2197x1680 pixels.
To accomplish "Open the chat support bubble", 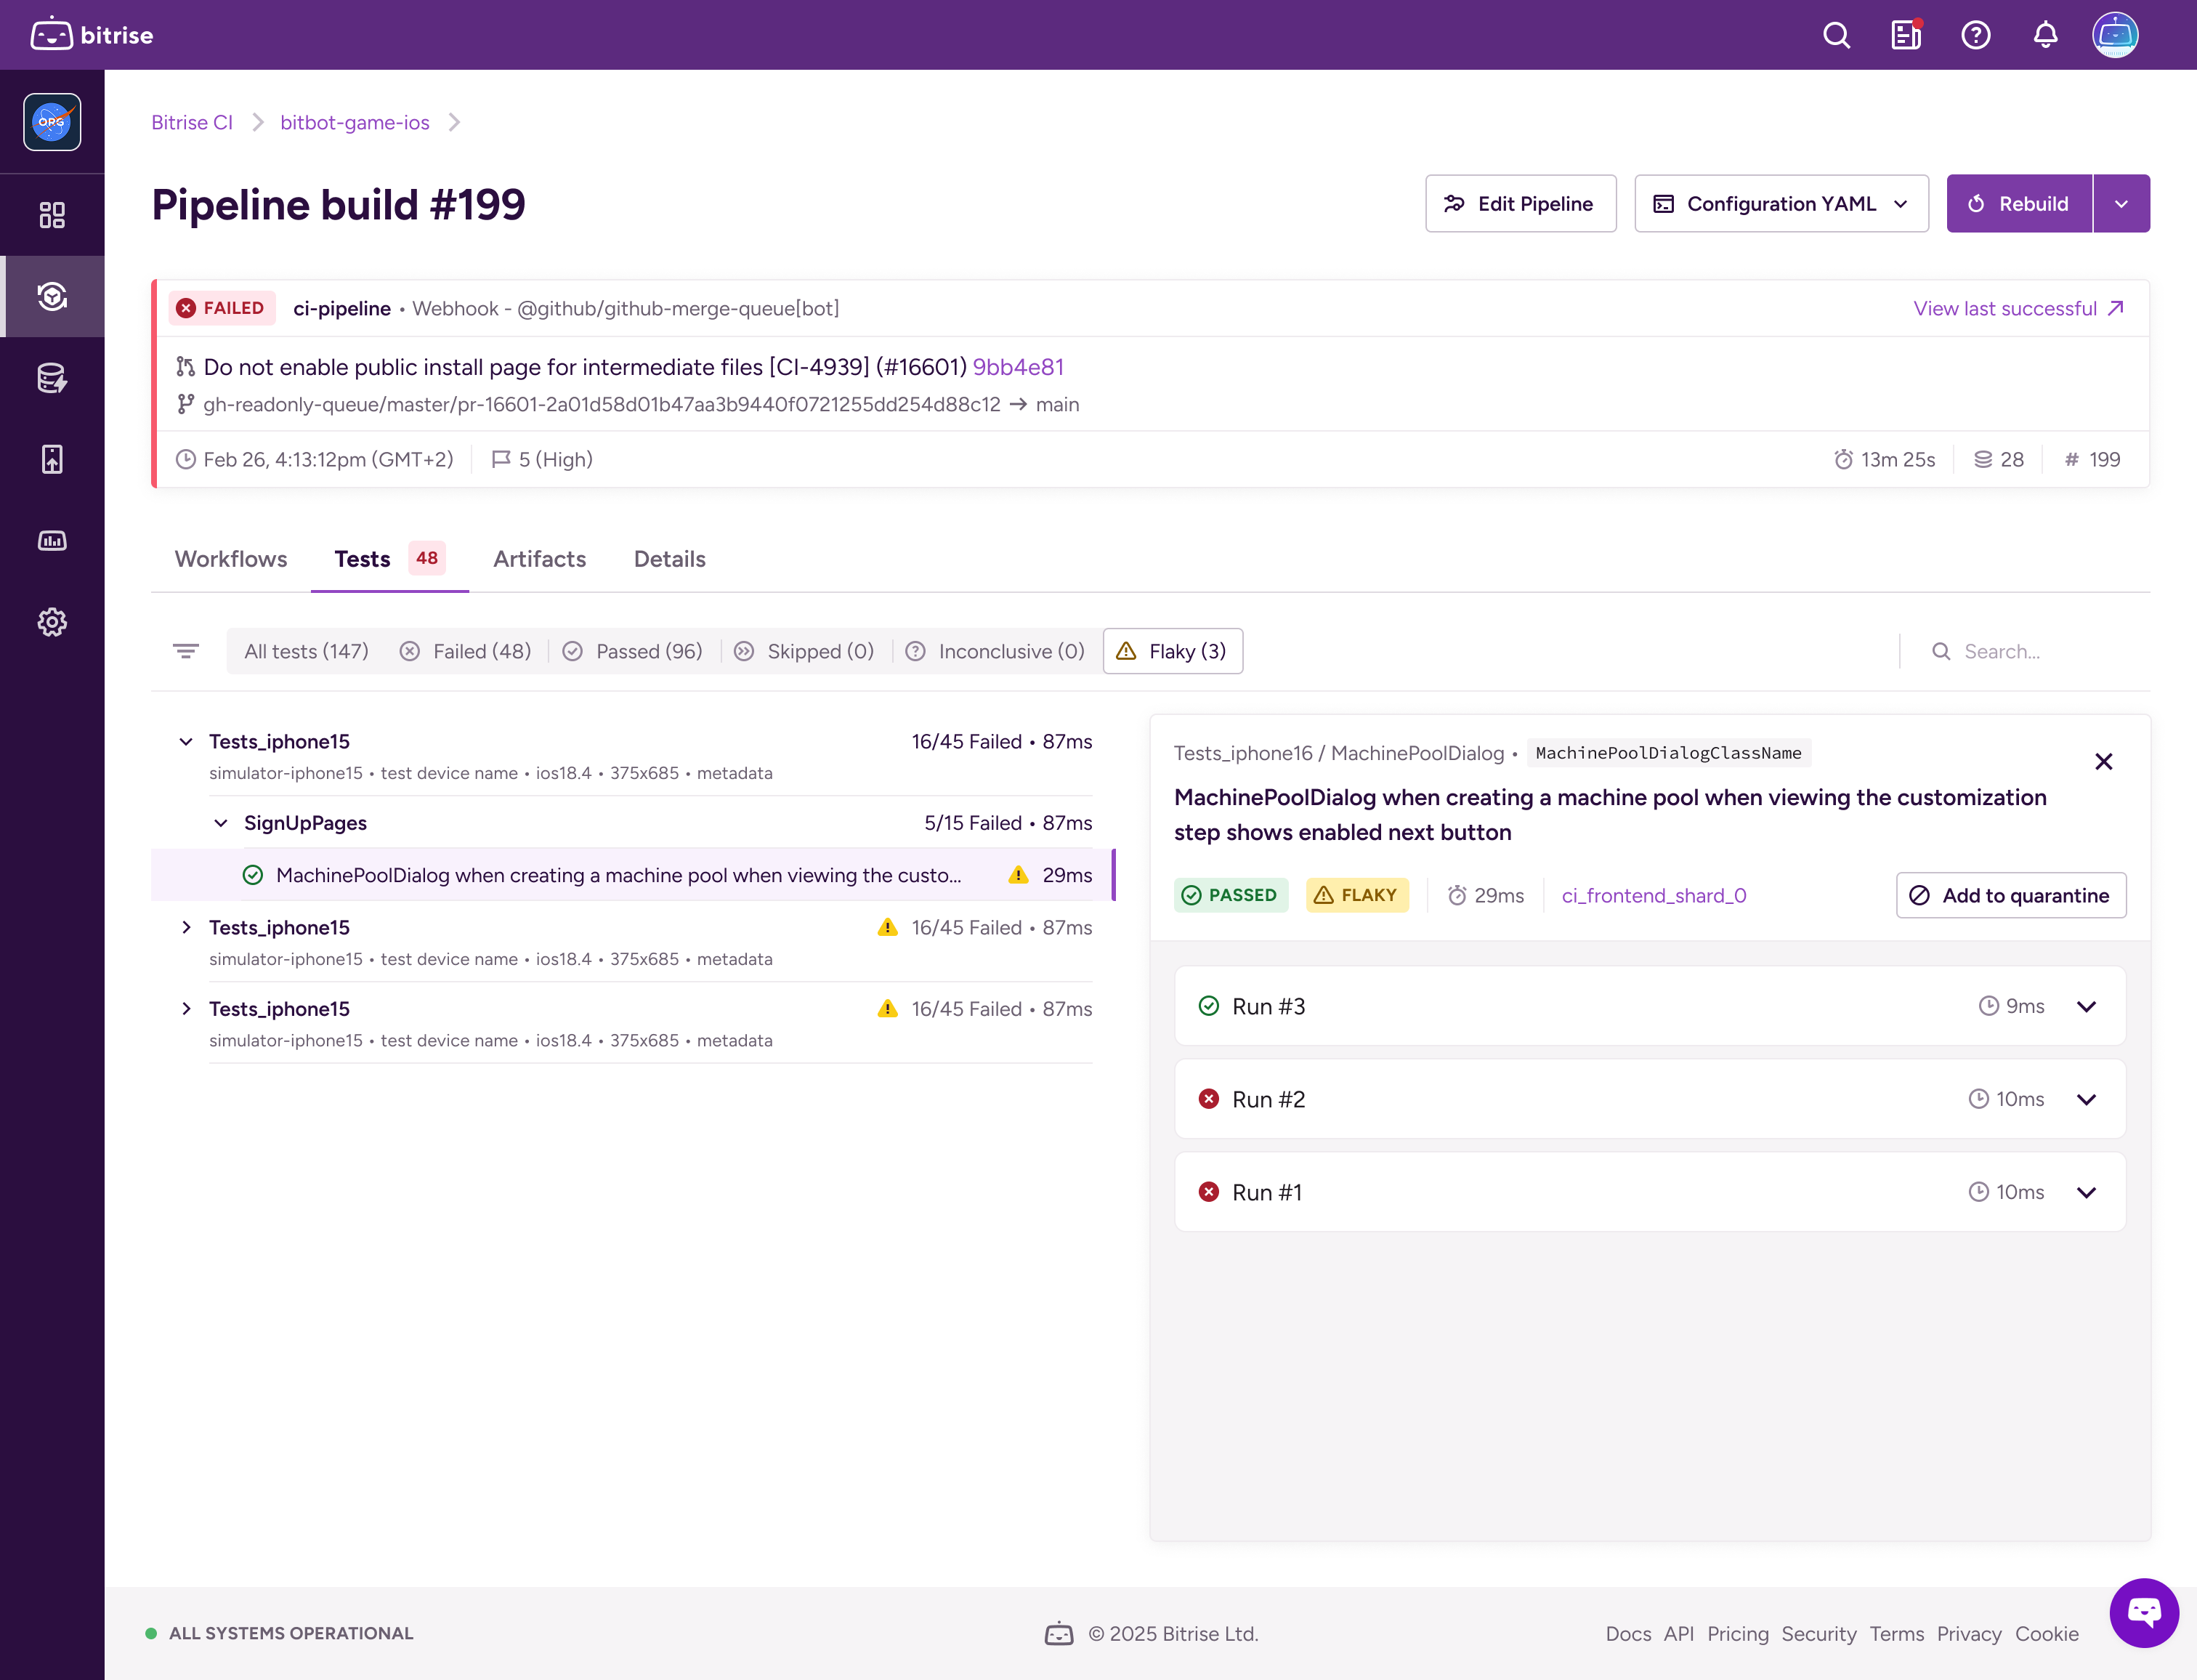I will pyautogui.click(x=2143, y=1612).
